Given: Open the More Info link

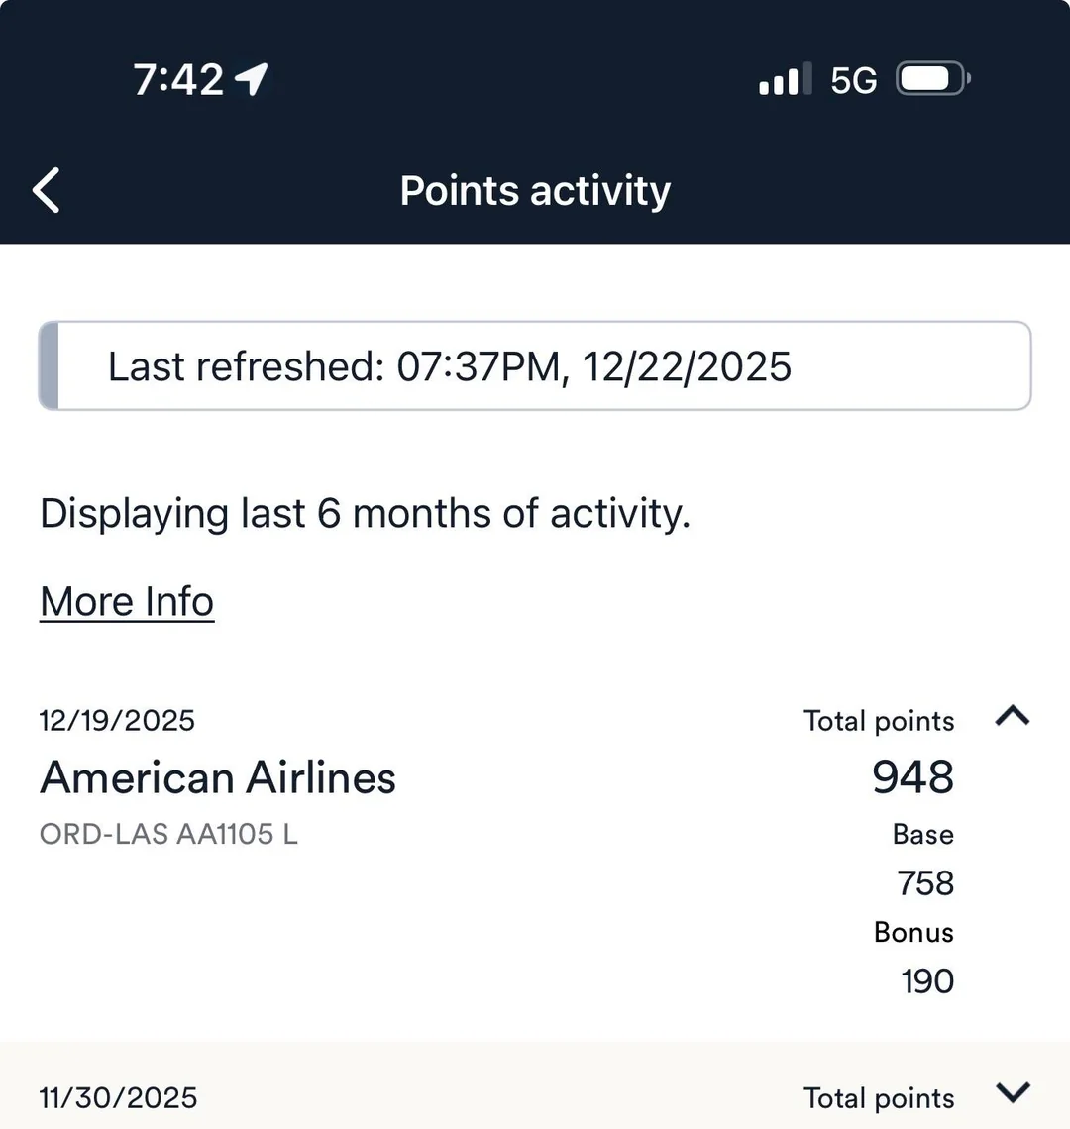Looking at the screenshot, I should tap(127, 601).
